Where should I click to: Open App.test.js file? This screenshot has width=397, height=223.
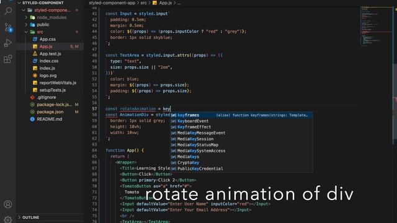(50, 54)
